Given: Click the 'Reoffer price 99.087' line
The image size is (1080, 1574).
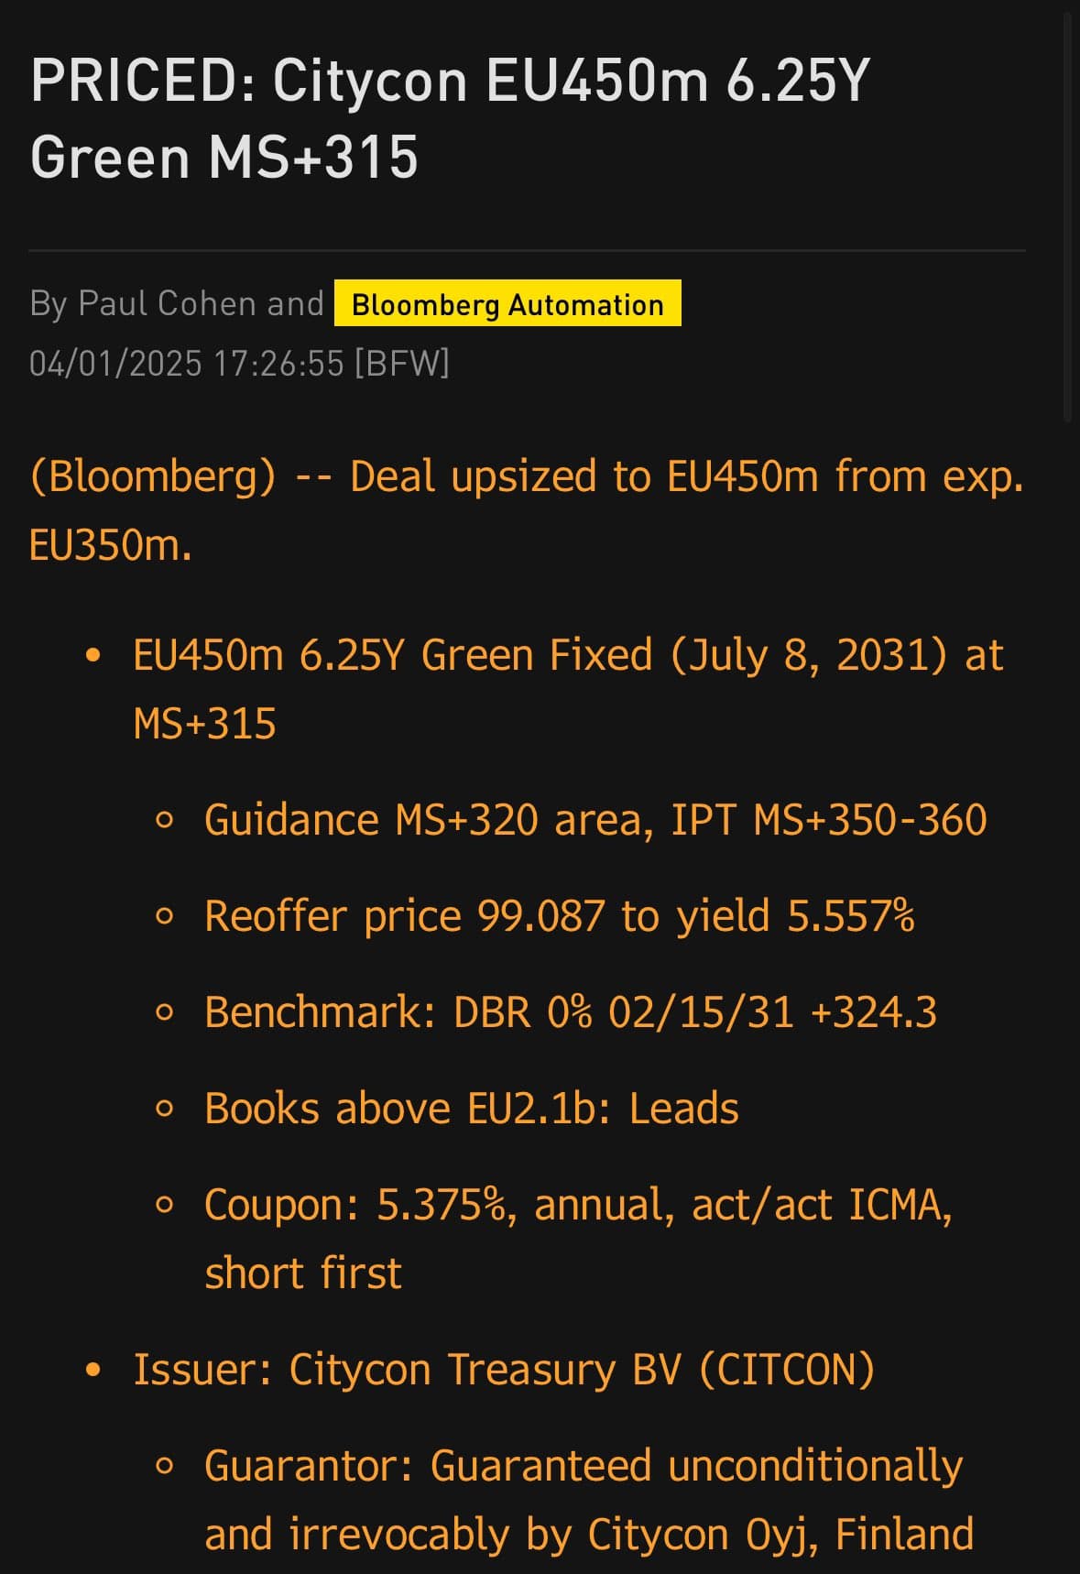Looking at the screenshot, I should (404, 915).
